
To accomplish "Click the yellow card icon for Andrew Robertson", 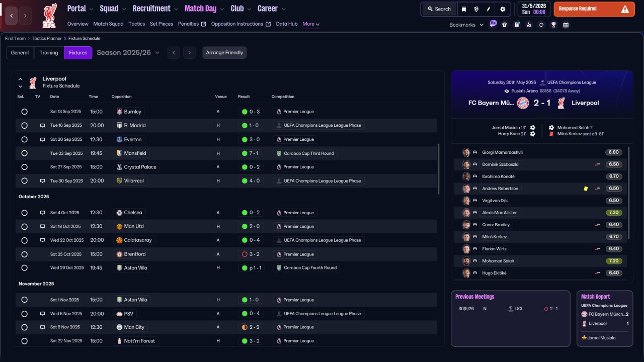I will 586,189.
